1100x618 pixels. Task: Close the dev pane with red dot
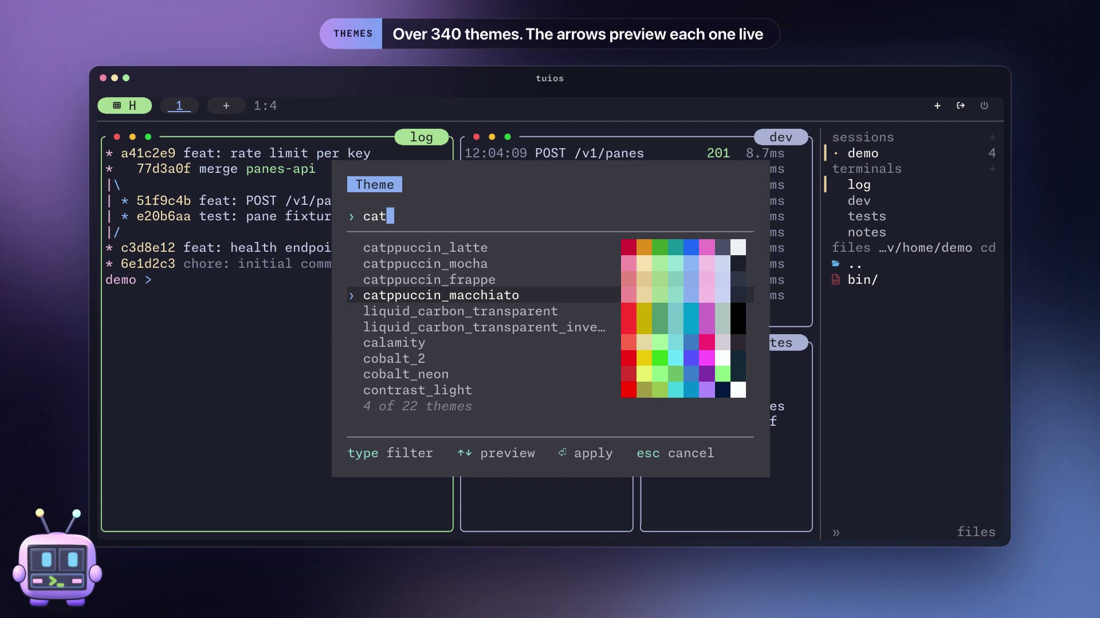click(476, 137)
